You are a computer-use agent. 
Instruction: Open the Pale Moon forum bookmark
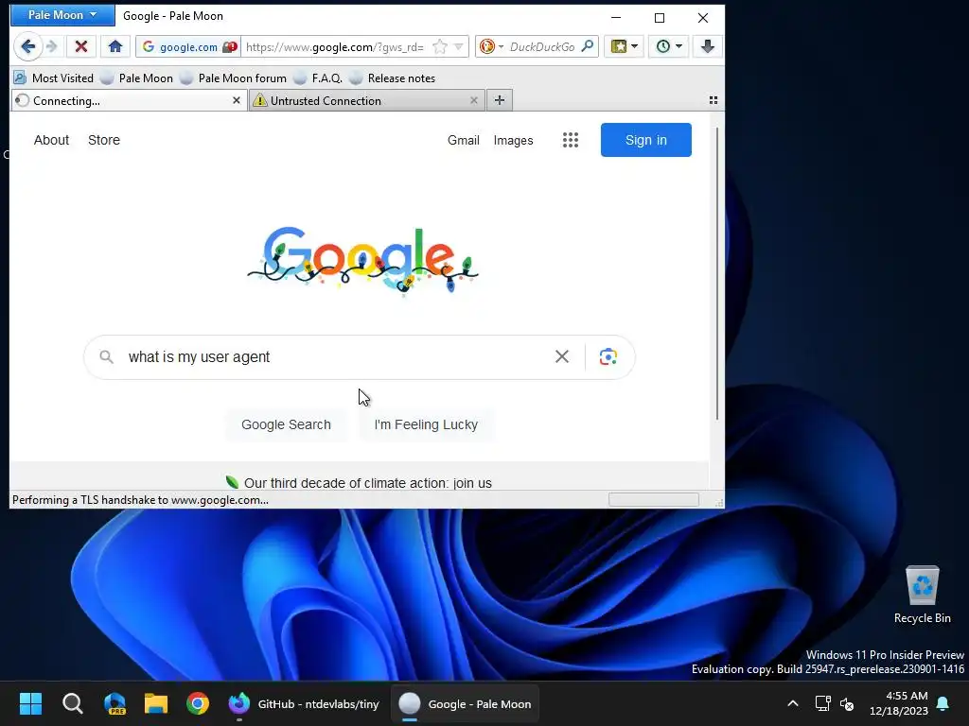click(234, 78)
